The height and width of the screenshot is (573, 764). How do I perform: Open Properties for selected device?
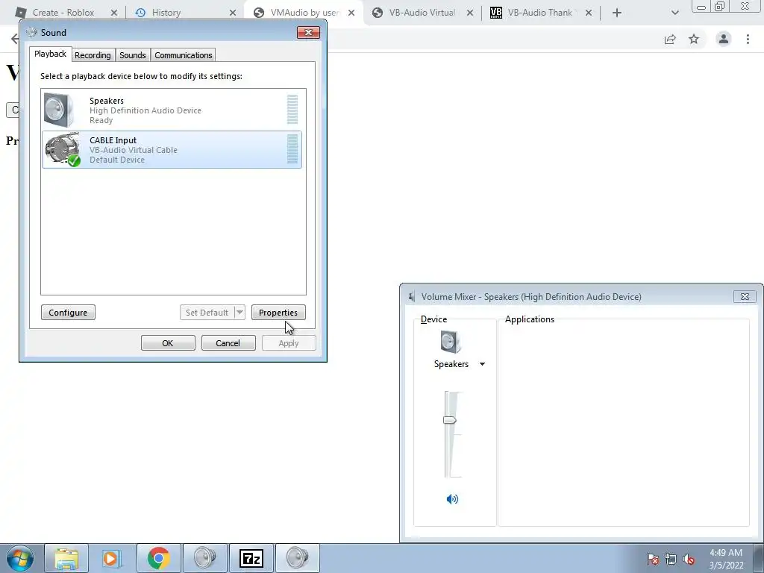click(x=278, y=313)
